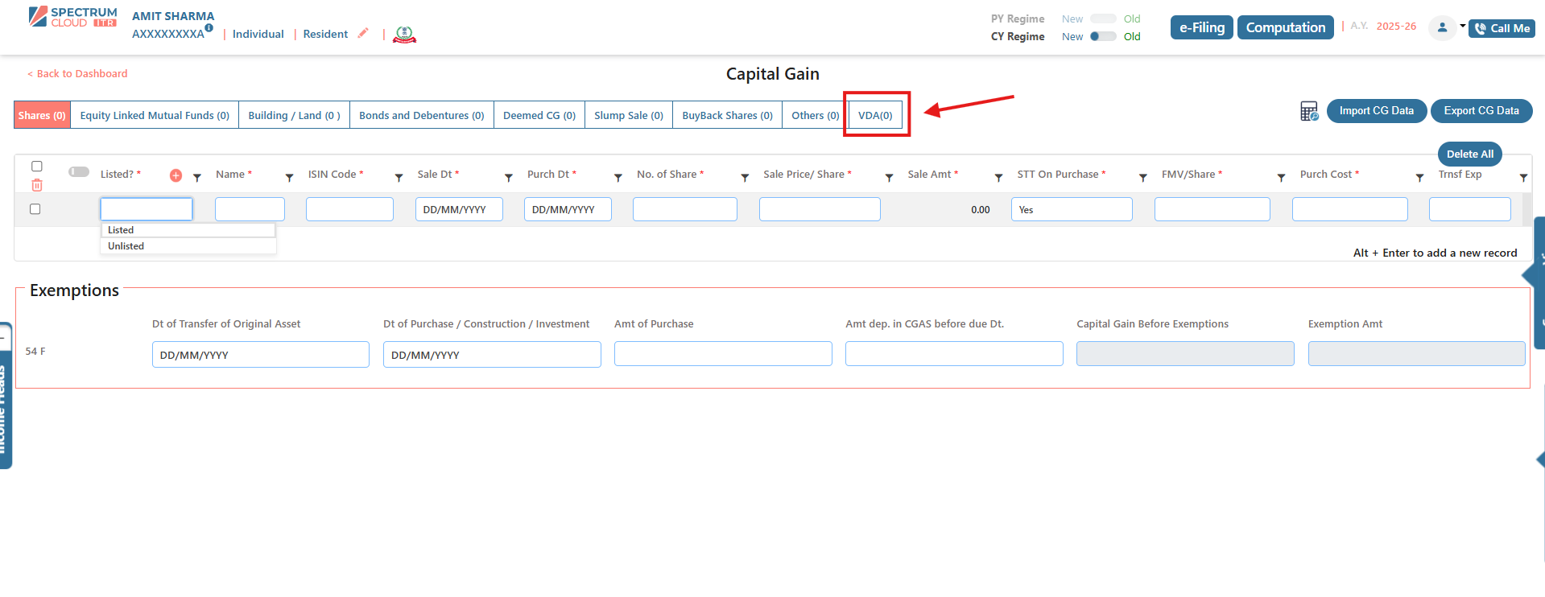Viewport: 1545px width, 597px height.
Task: Open the STT On Purchase Yes dropdown
Action: (1071, 209)
